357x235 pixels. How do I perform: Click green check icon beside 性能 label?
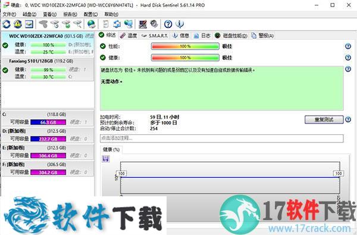103,47
